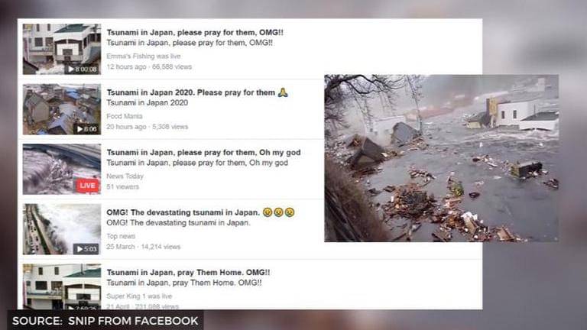Open title ending with 'Oh my god'

tap(203, 152)
